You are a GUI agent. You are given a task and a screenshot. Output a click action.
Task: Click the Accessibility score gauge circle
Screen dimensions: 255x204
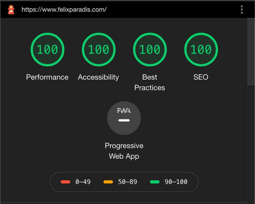(98, 49)
